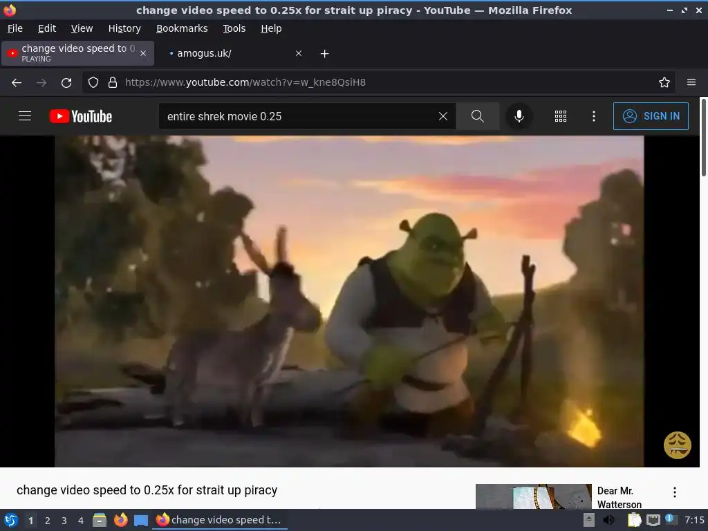
Task: Open the YouTube guide hamburger menu
Action: point(25,116)
